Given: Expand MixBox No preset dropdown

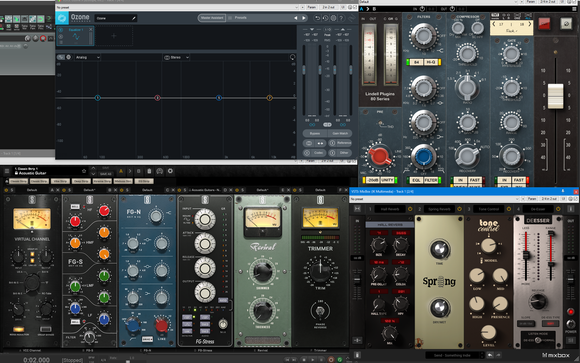Looking at the screenshot, I should tap(517, 199).
